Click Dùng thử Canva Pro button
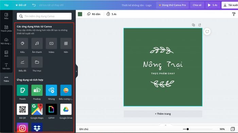The width and height of the screenshot is (238, 133). (x=172, y=5)
